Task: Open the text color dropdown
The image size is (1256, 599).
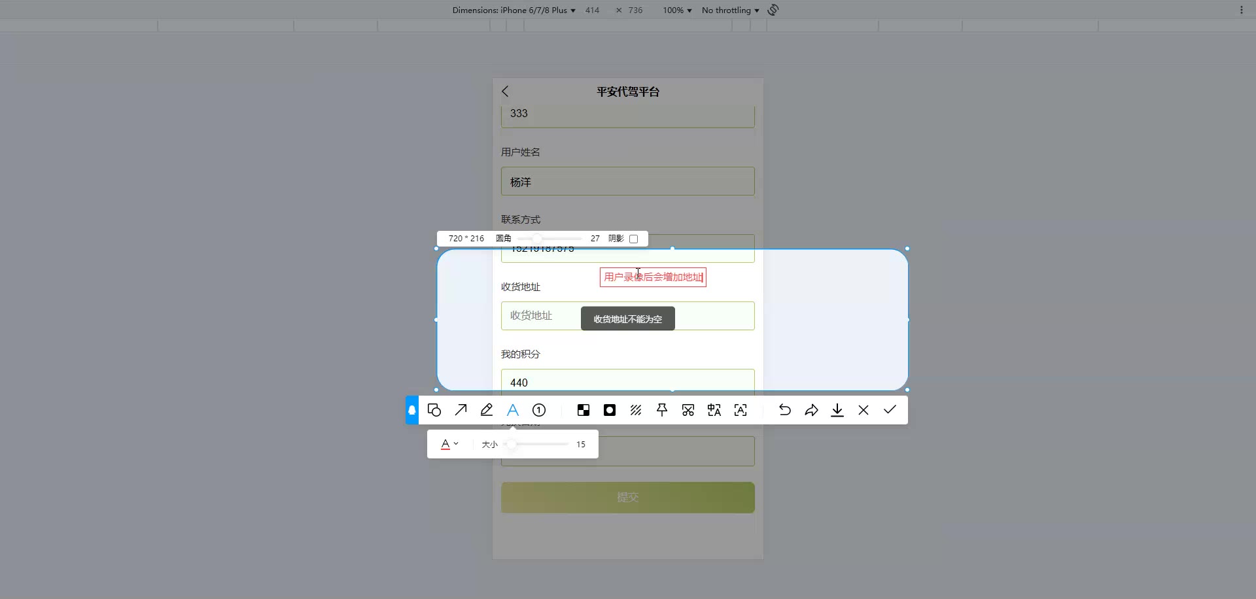Action: point(449,444)
